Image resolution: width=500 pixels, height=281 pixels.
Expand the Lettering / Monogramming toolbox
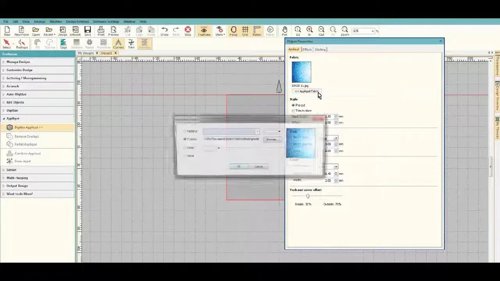[x=37, y=78]
